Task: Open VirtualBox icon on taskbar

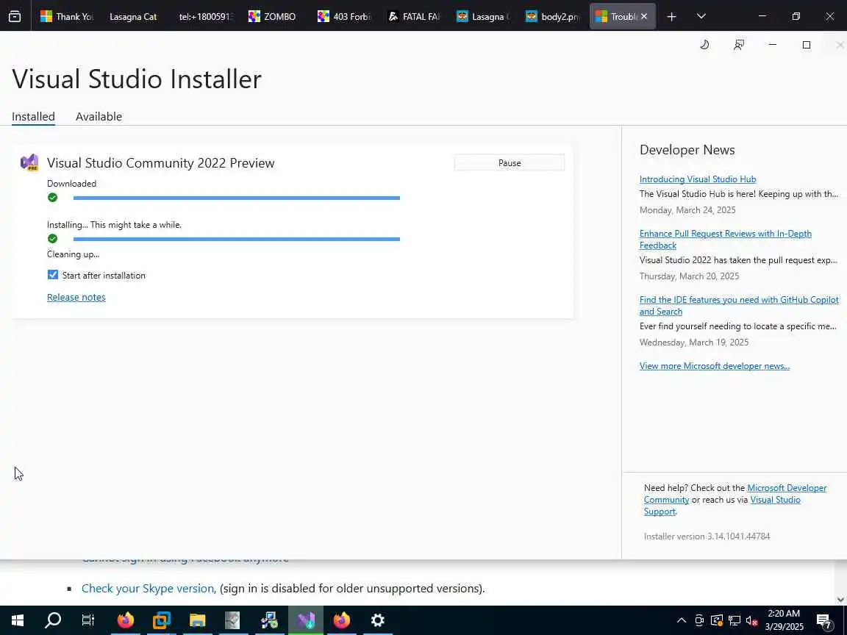Action: click(162, 620)
